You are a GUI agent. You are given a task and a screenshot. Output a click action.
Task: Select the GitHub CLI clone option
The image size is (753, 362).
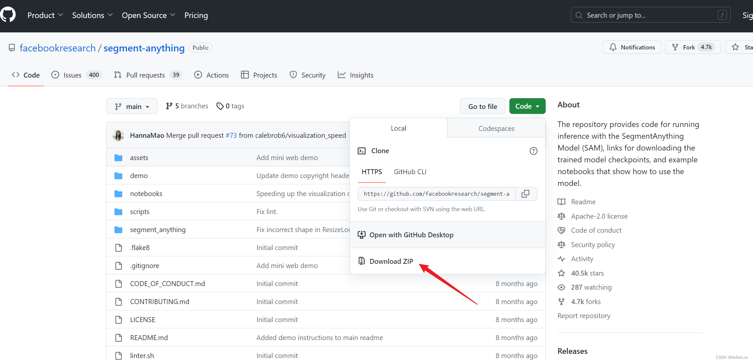[410, 172]
